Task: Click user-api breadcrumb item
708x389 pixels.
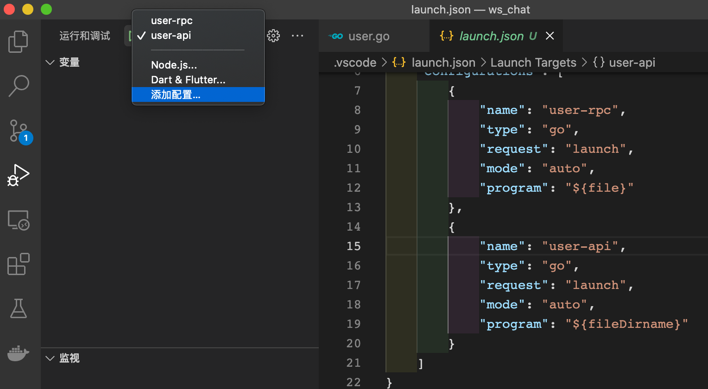Action: pos(632,63)
